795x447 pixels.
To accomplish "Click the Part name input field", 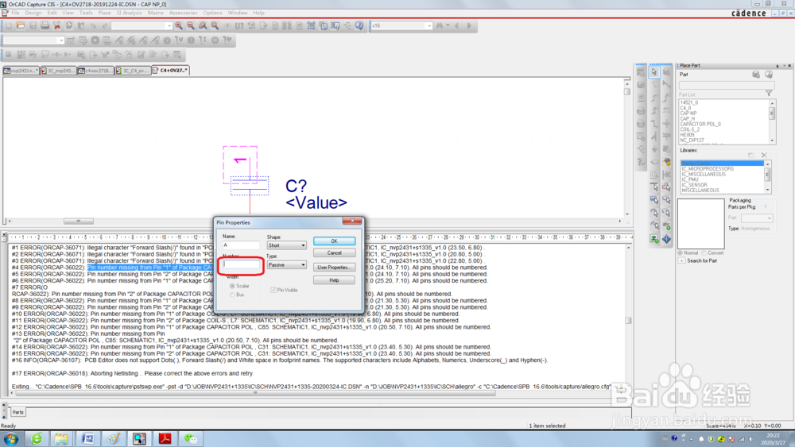I will click(726, 86).
